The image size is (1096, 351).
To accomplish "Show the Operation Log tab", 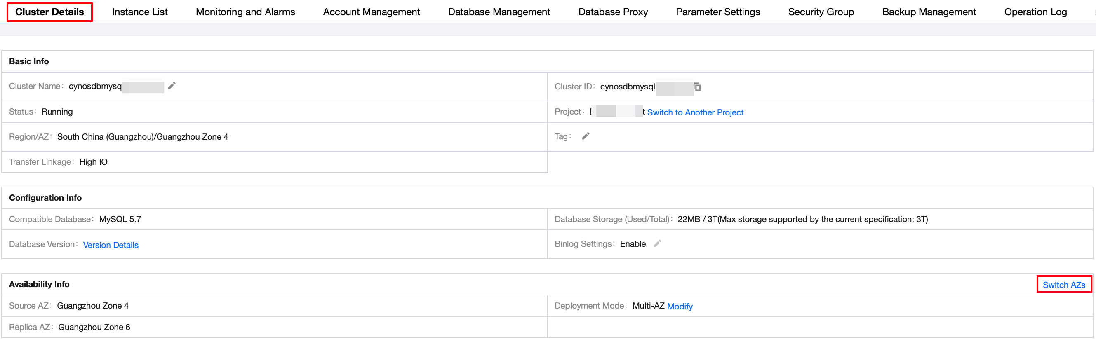I will (1035, 12).
